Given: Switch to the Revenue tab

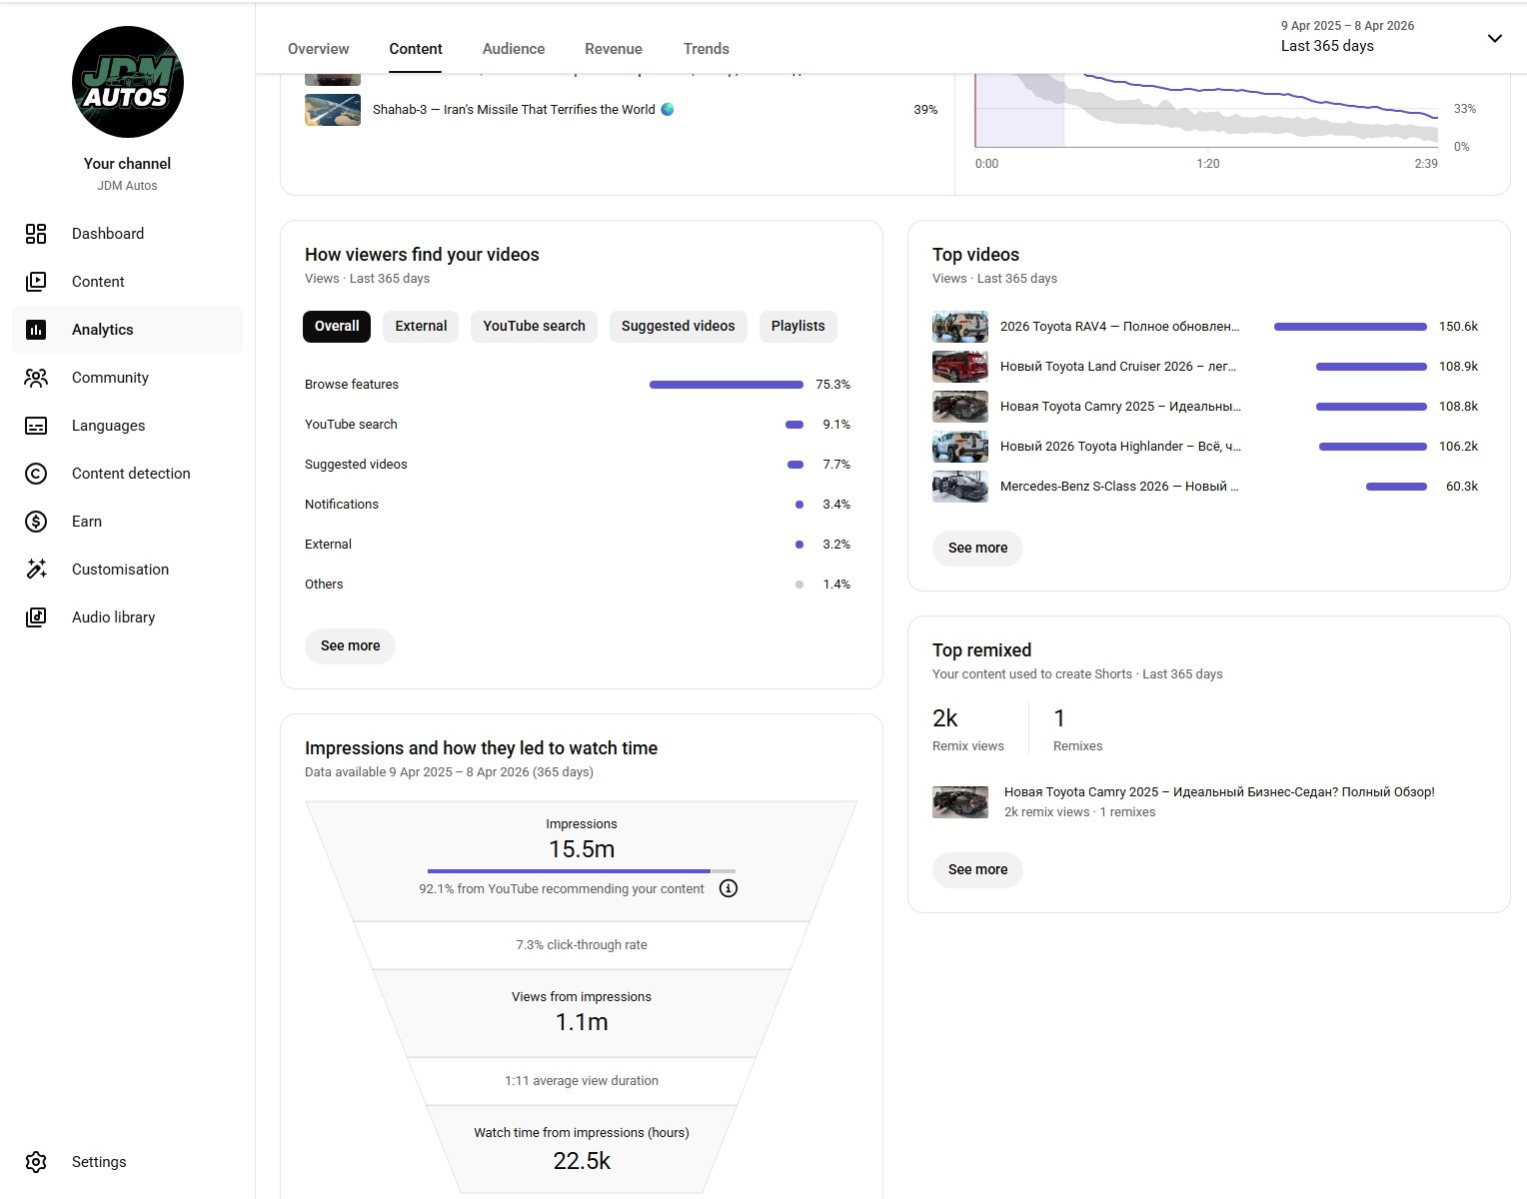Looking at the screenshot, I should pos(614,49).
